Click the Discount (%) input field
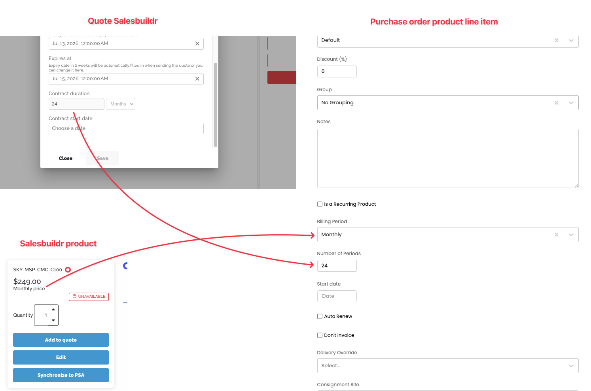This screenshot has width=591, height=391. 337,71
